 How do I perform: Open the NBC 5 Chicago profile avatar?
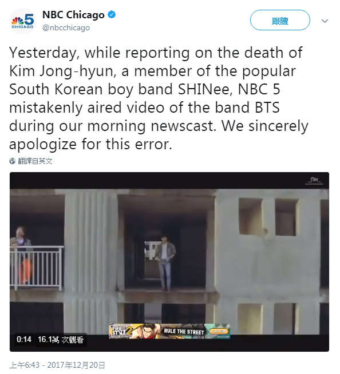pos(23,21)
